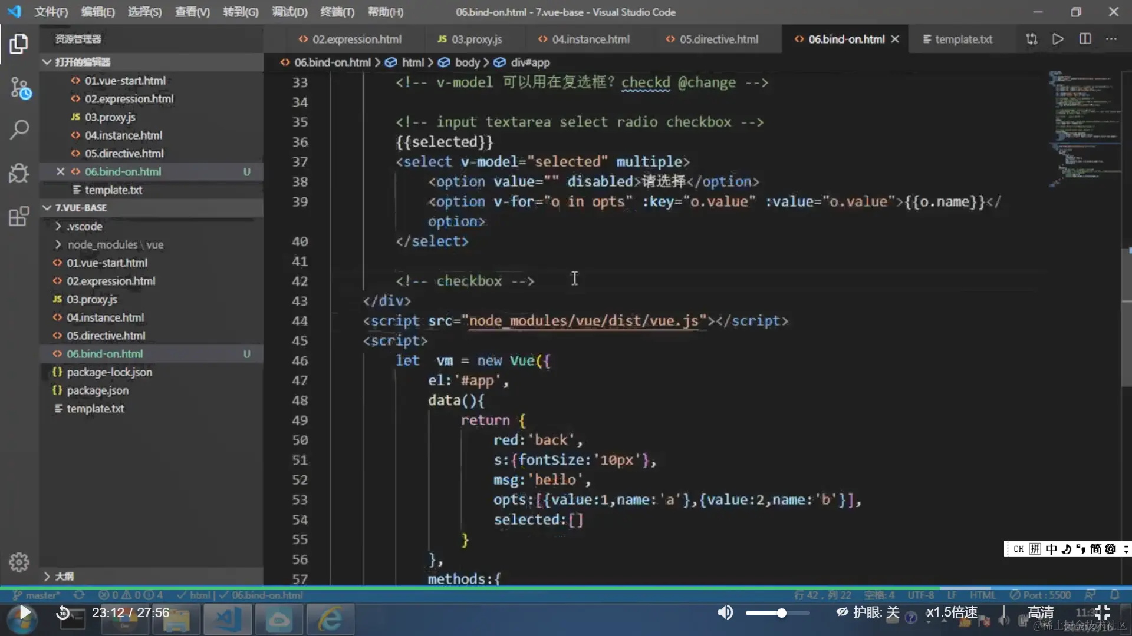Image resolution: width=1132 pixels, height=636 pixels.
Task: Click the 高清 quality button
Action: [x=1040, y=612]
